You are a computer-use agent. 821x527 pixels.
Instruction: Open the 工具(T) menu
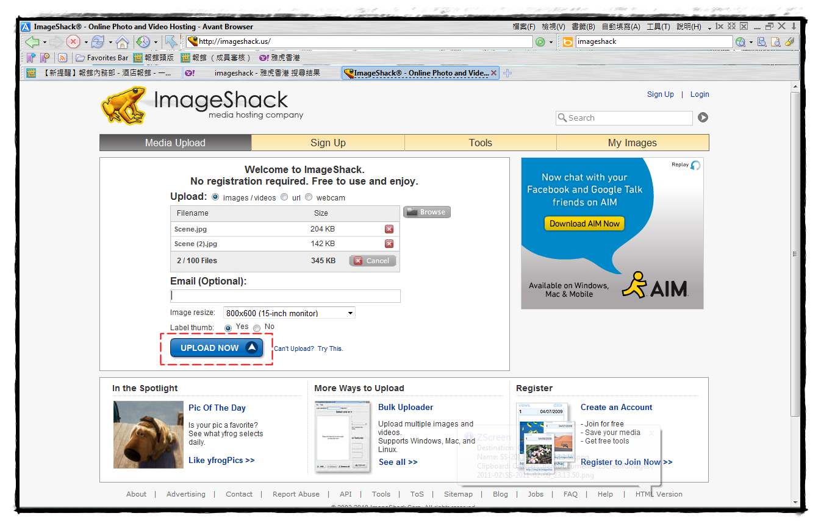point(658,27)
